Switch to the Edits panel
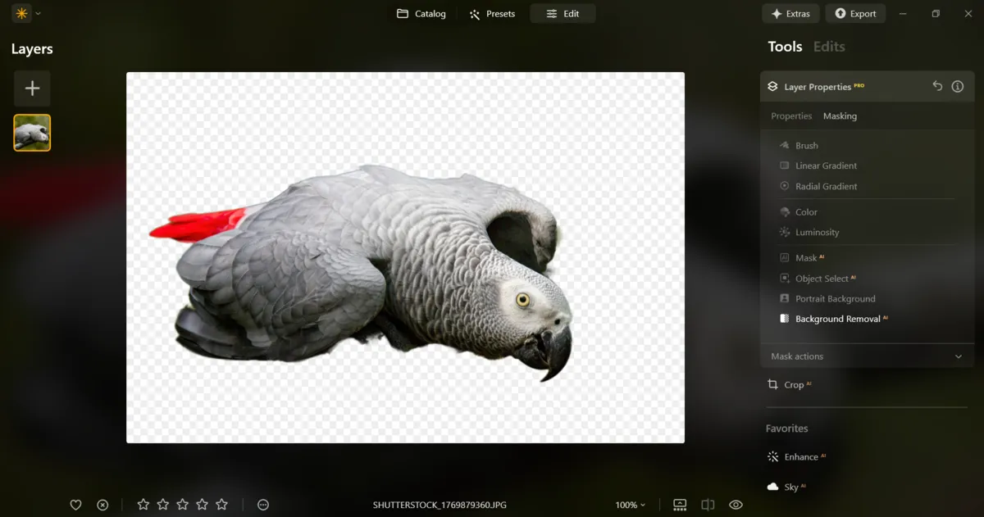984x517 pixels. [x=828, y=47]
